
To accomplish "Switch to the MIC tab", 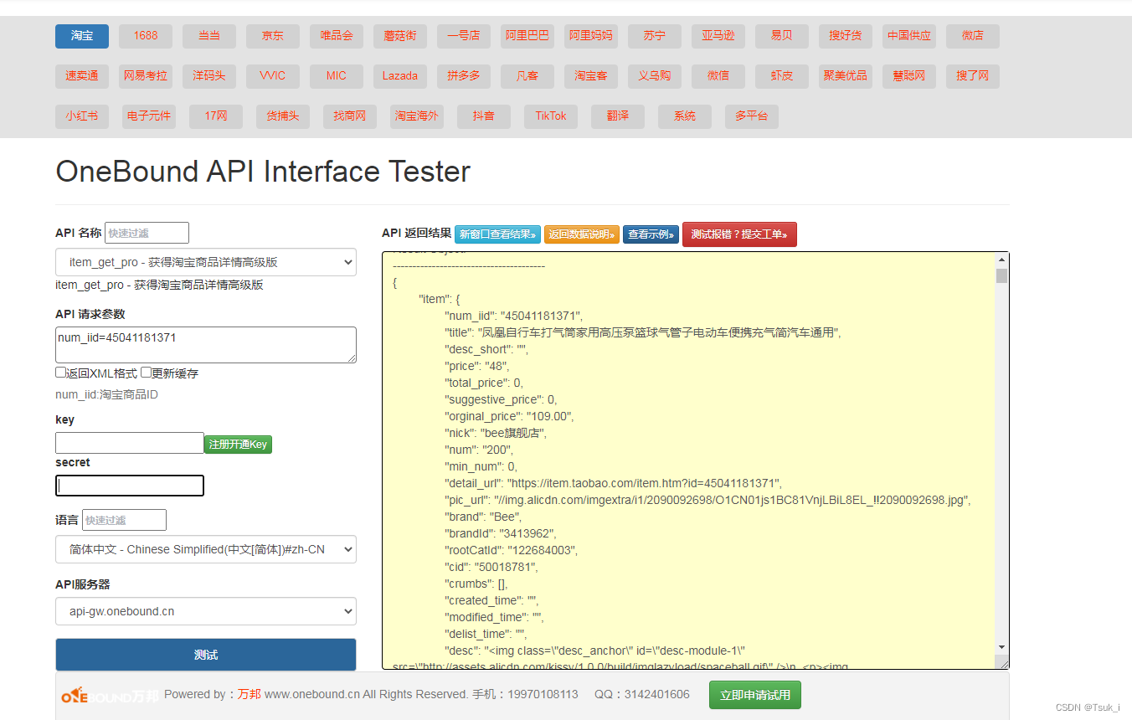I will pyautogui.click(x=337, y=76).
